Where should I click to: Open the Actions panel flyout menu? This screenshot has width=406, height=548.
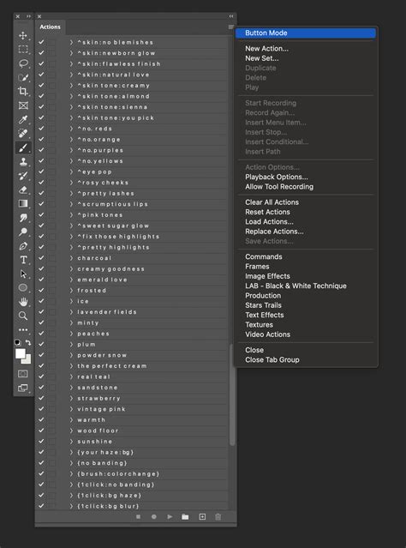point(230,27)
